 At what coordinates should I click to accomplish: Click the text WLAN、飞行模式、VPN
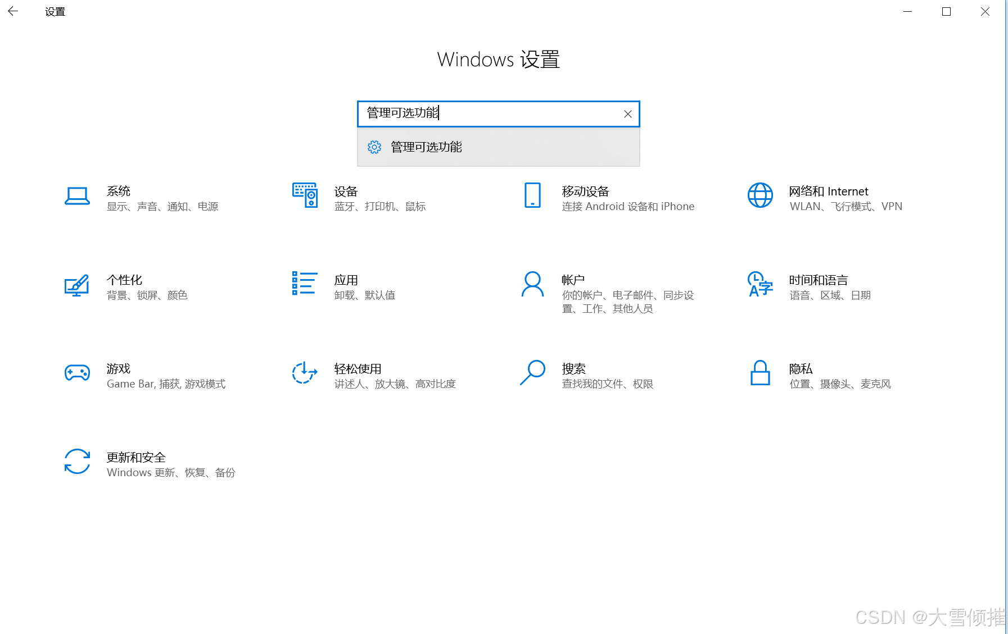point(846,207)
